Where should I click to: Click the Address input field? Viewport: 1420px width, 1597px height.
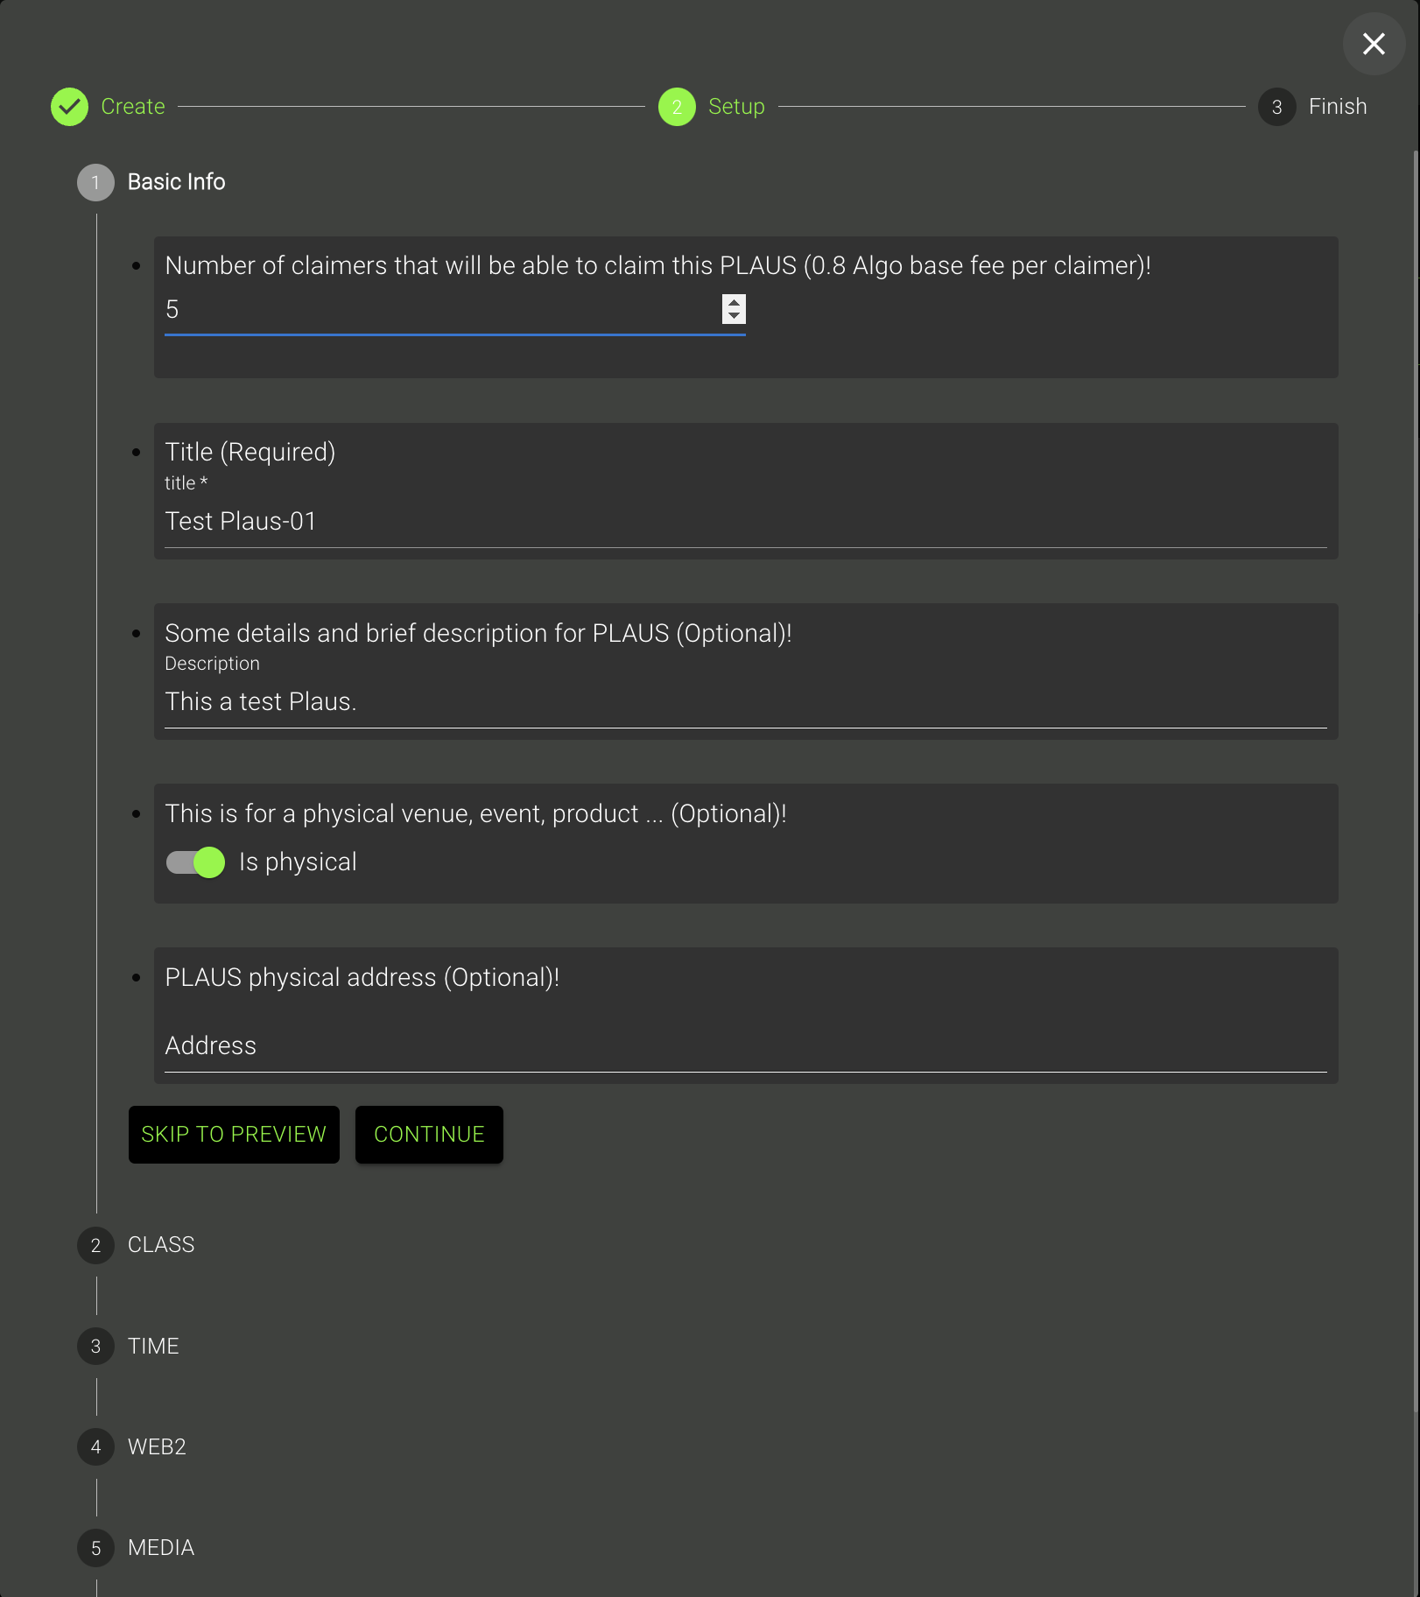tap(744, 1046)
